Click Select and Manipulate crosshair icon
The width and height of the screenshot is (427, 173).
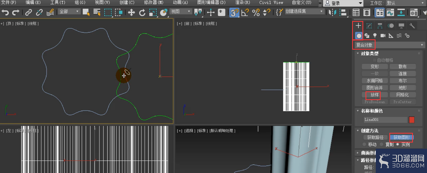[211, 12]
